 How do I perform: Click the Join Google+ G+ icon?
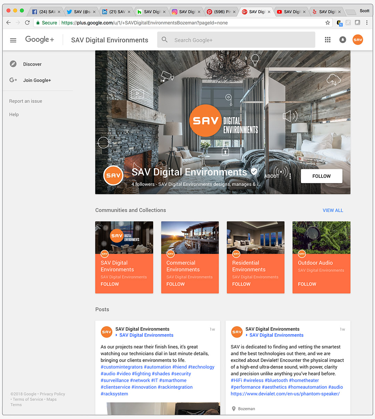coord(13,80)
